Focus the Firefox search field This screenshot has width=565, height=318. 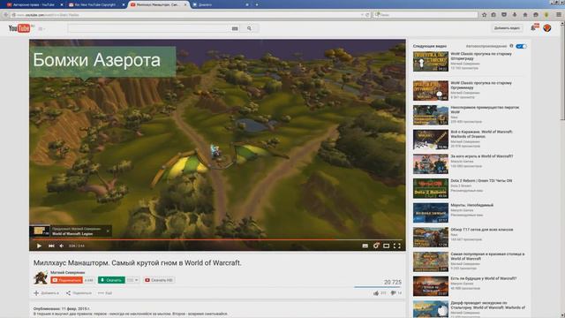click(x=426, y=15)
